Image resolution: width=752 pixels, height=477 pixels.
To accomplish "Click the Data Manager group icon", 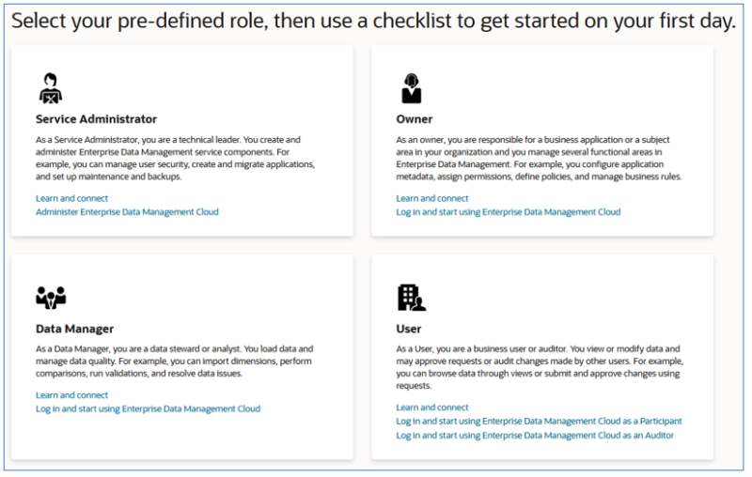I will [51, 298].
